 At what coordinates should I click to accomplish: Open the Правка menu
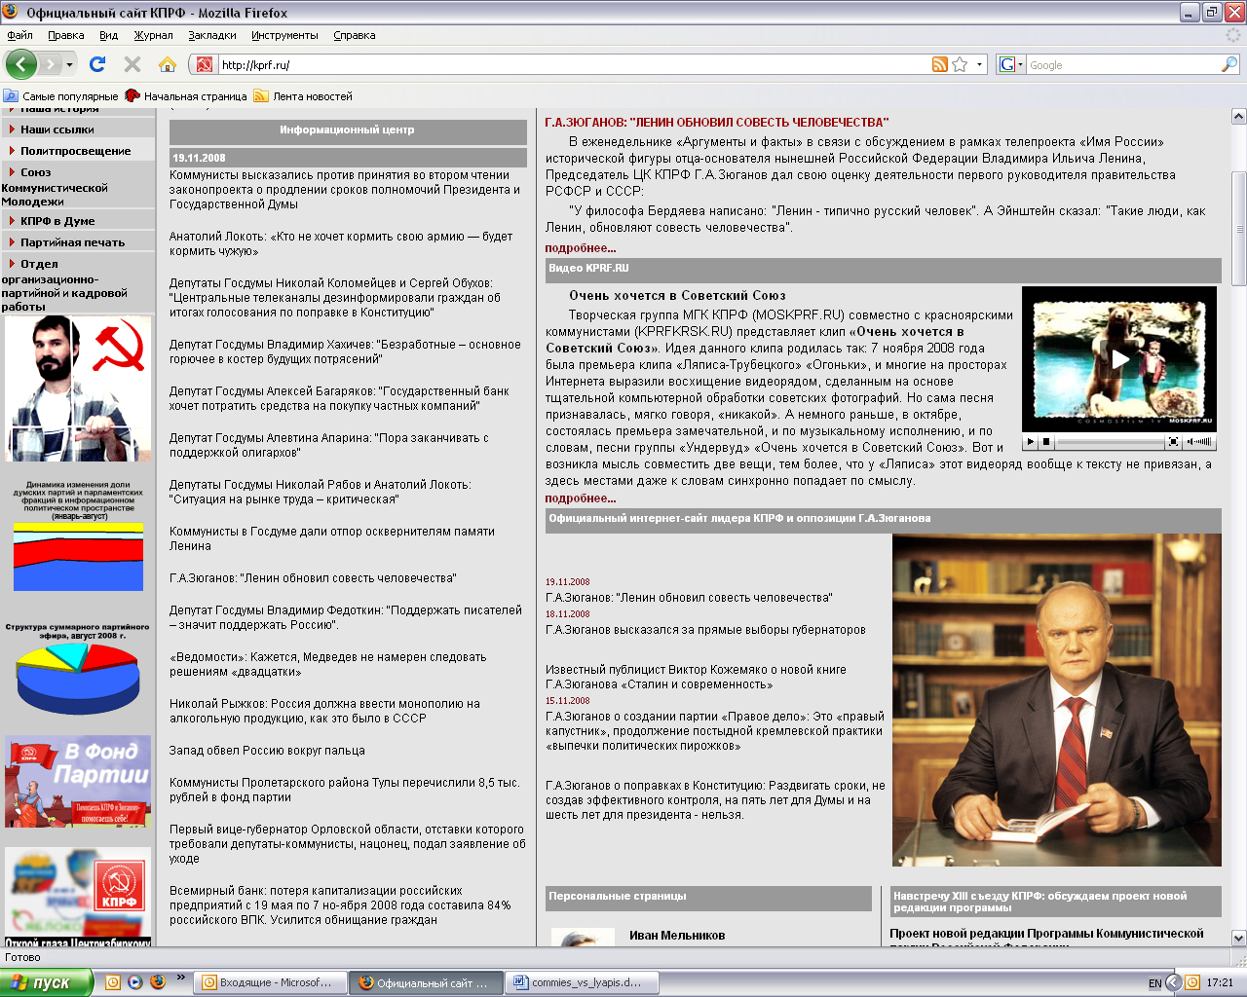tap(65, 35)
